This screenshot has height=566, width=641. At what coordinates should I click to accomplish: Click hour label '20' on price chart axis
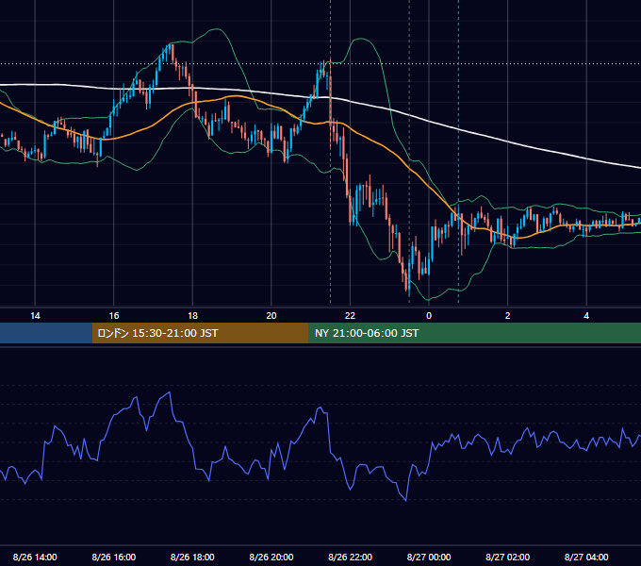pos(271,316)
